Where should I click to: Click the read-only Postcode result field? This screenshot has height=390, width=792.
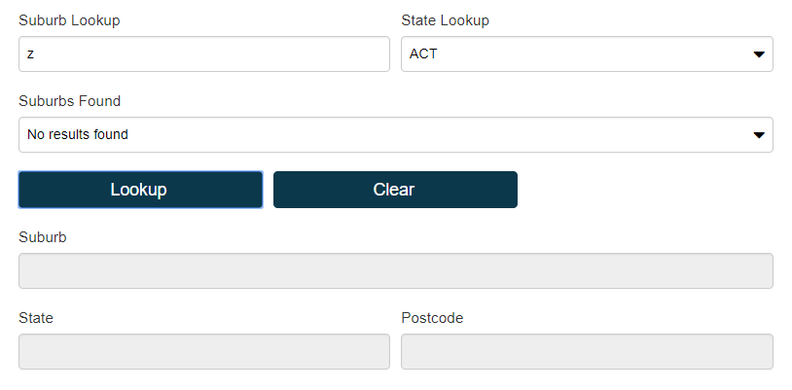[587, 352]
